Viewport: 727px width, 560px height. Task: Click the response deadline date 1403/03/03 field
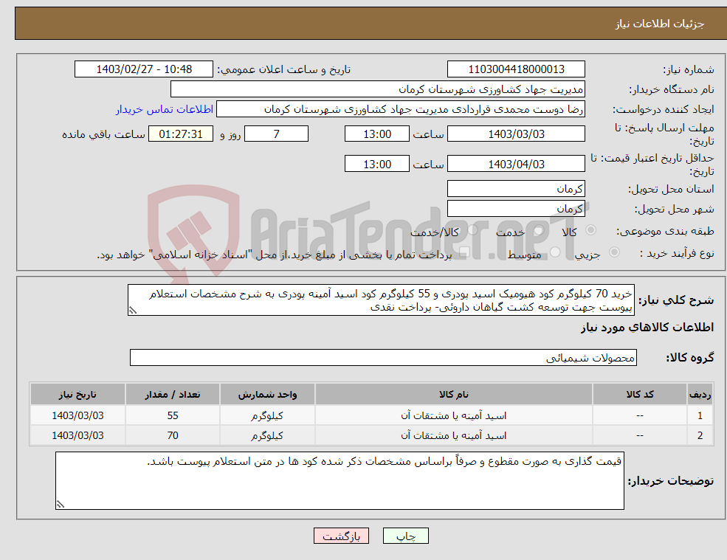click(516, 134)
